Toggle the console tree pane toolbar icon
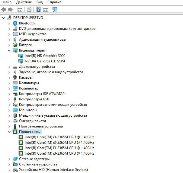 (x=20, y=10)
